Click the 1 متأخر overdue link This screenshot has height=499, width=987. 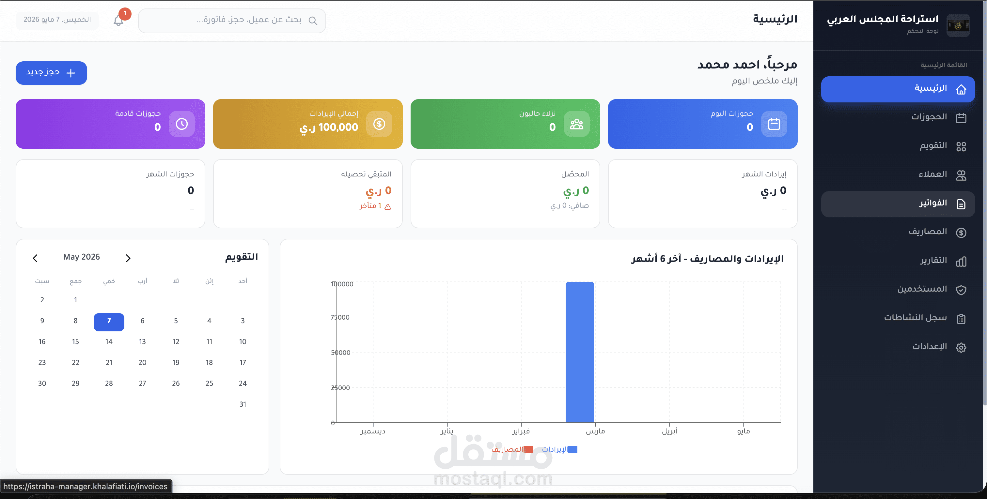(375, 206)
